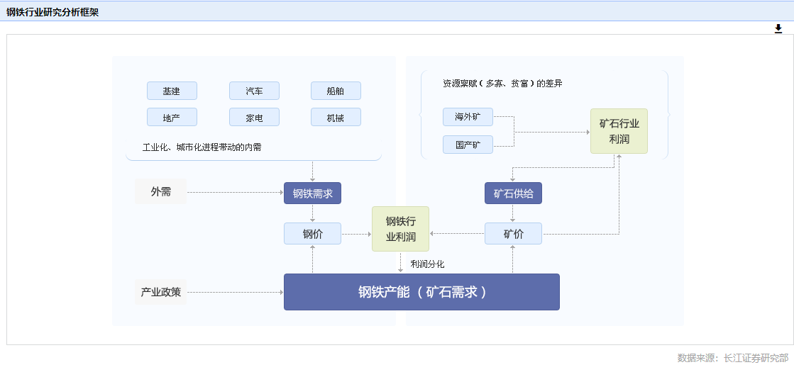Click the 资源禀赋（多寡、贫富）的差异 caption
This screenshot has height=377, width=794.
coord(502,84)
